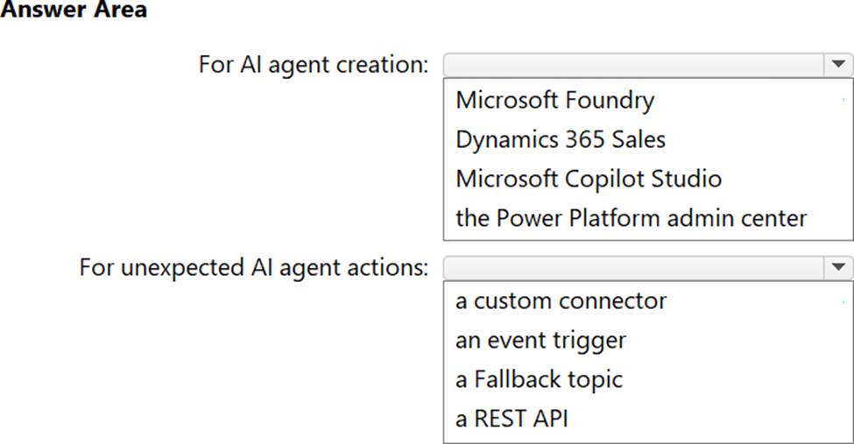This screenshot has height=444, width=854.
Task: Click the word API in the last option
Action: tap(548, 419)
